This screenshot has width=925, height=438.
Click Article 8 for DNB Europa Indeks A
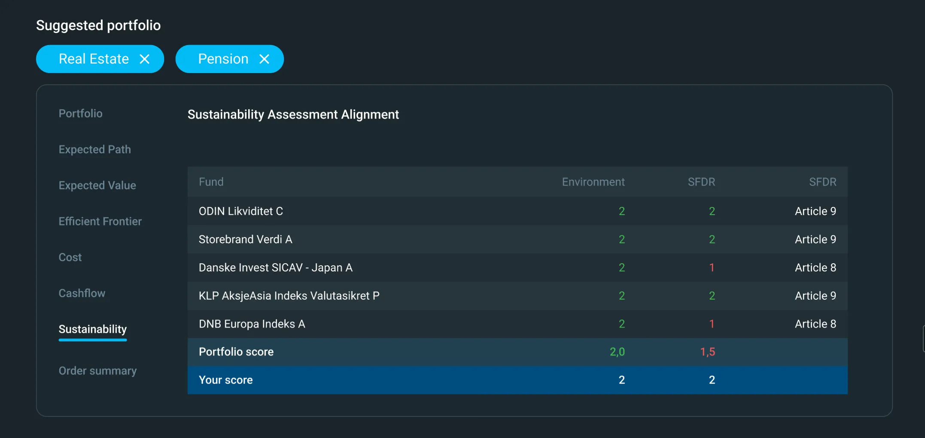click(815, 324)
